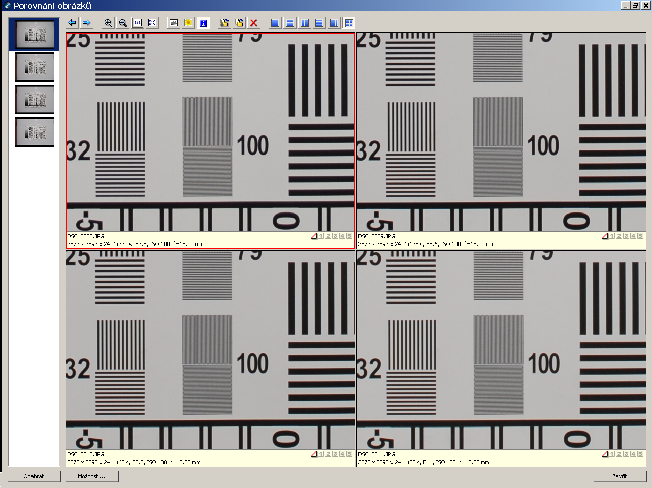Click the Odebrat button
This screenshot has height=488, width=652.
tap(34, 476)
